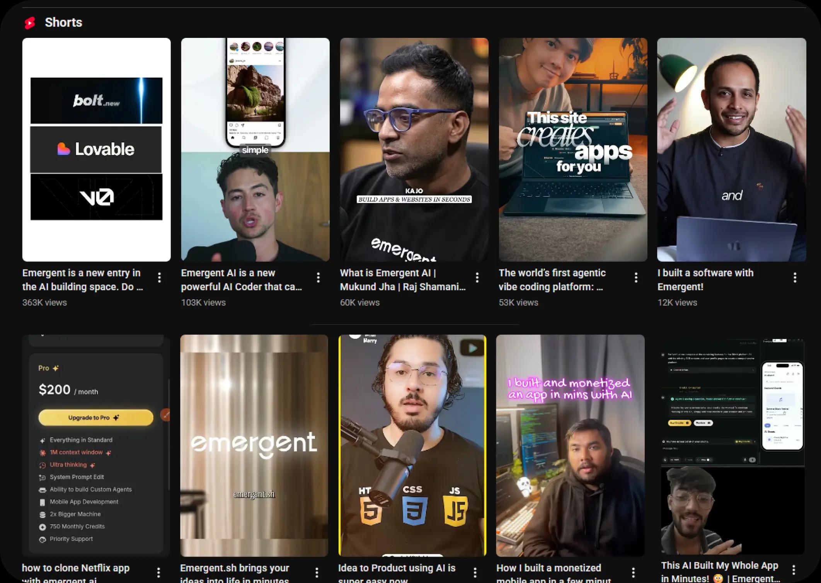Open menu for 'This AI Built My Whole App' short
The width and height of the screenshot is (821, 583).
[794, 569]
